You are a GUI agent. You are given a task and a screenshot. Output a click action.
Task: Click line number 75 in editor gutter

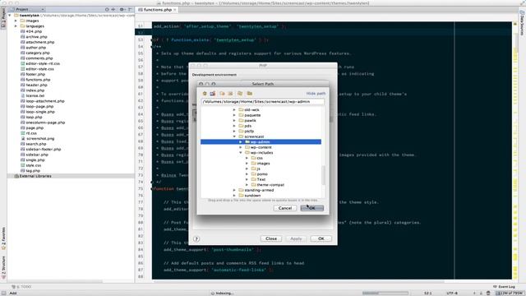pos(141,188)
